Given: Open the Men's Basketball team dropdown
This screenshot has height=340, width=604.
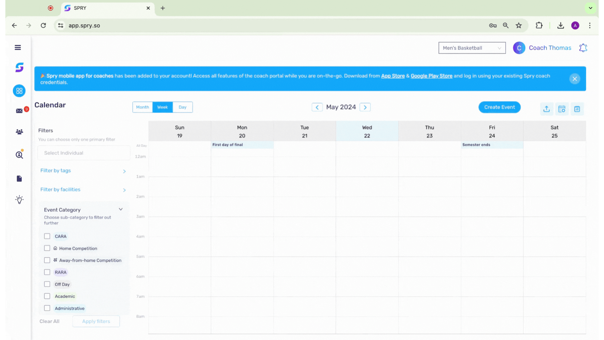Looking at the screenshot, I should pos(472,48).
